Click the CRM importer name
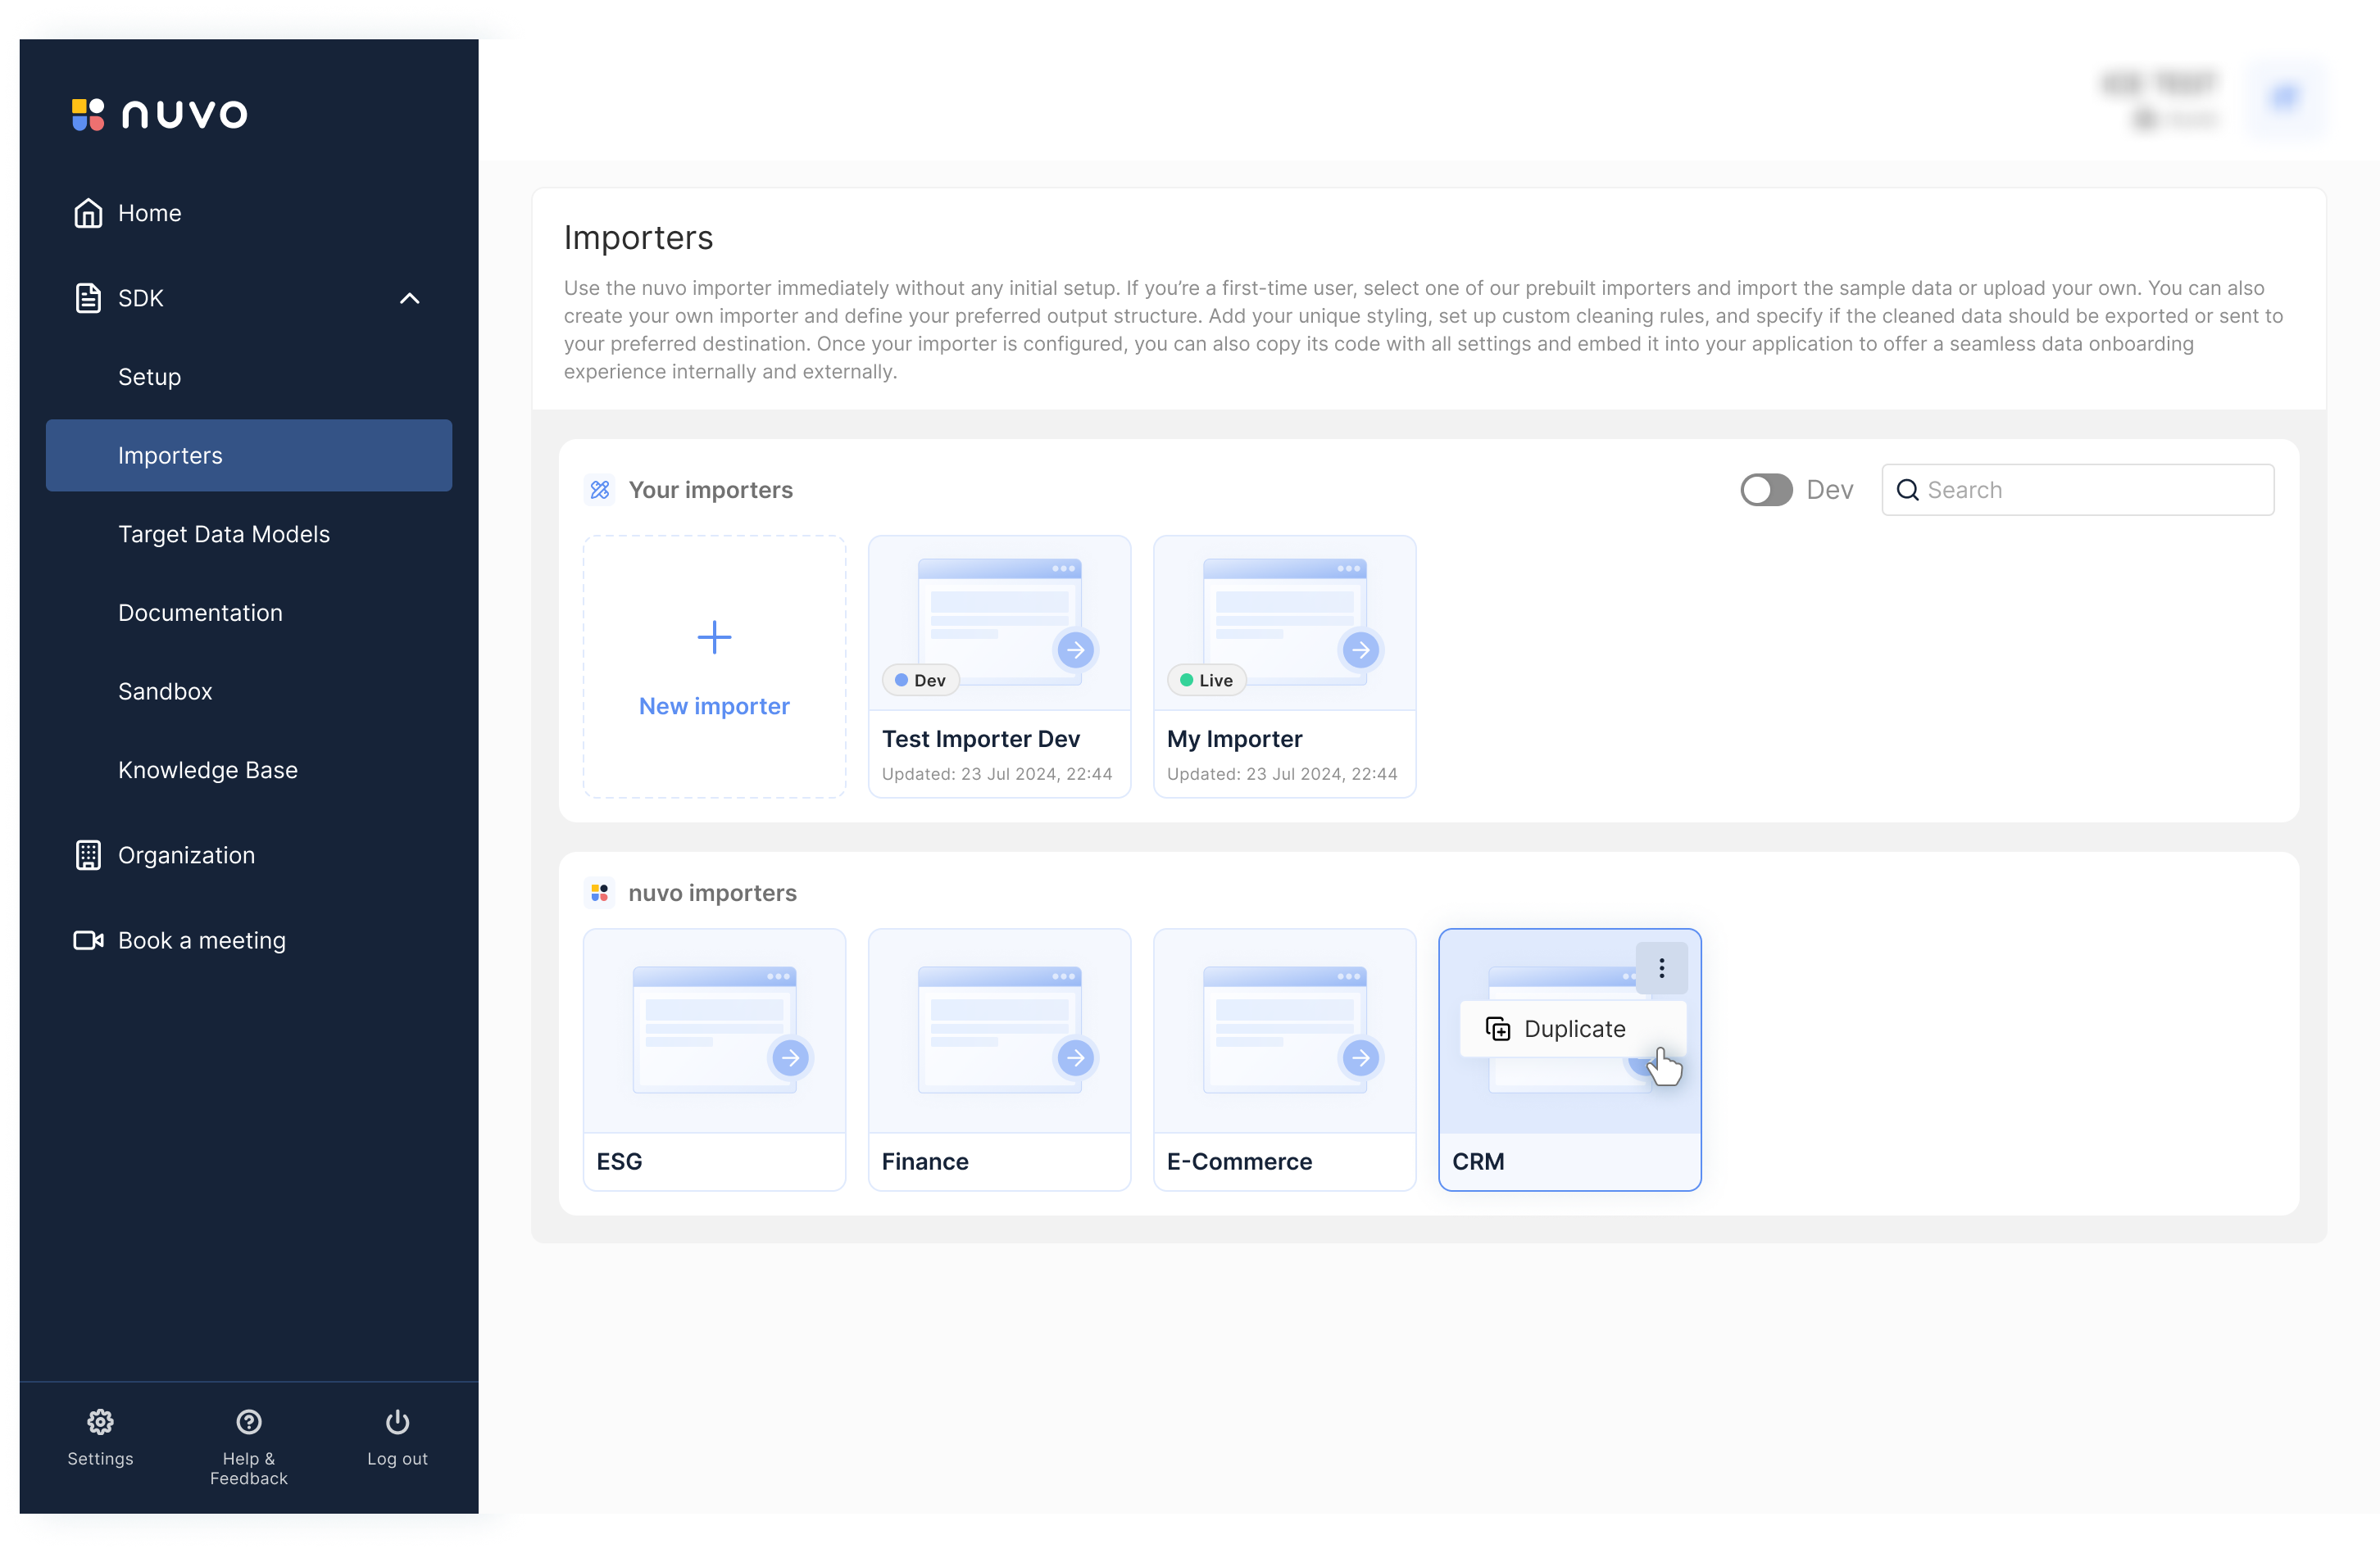Viewport: 2380px width, 1553px height. tap(1478, 1161)
